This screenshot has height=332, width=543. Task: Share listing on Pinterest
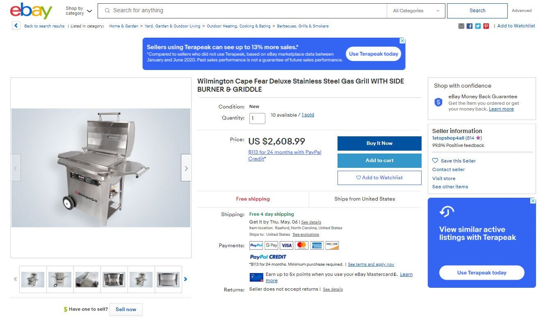[x=486, y=26]
